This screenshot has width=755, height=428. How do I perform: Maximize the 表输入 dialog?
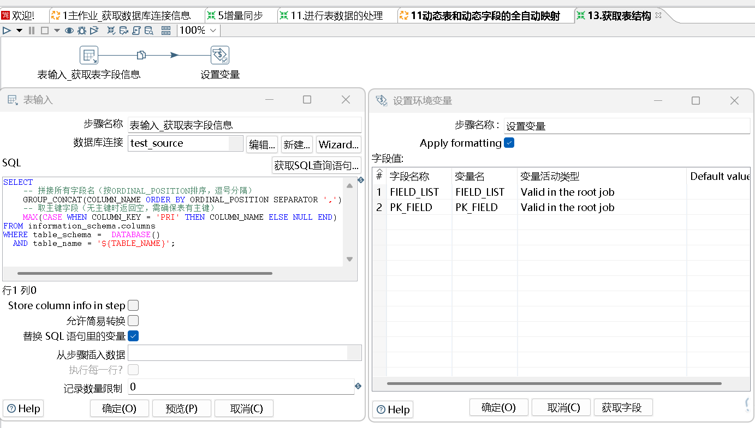tap(307, 99)
